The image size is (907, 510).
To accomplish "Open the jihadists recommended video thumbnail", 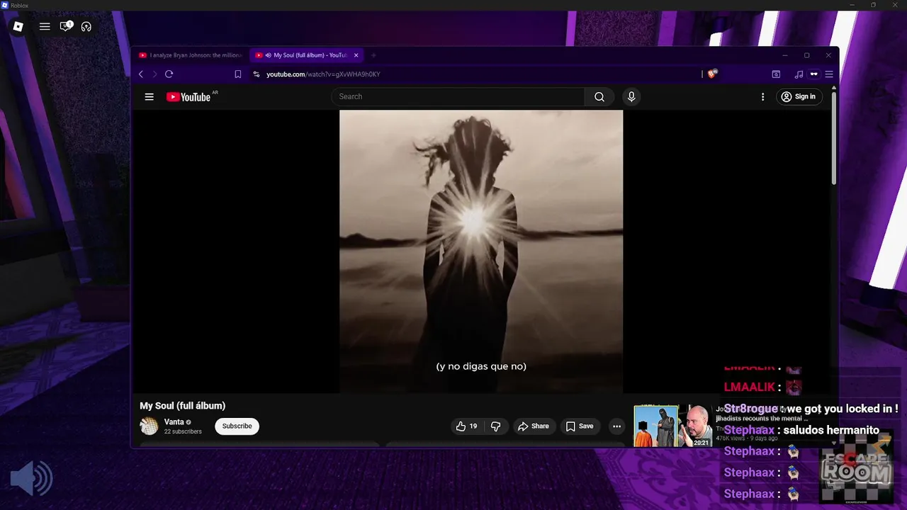I will 672,426.
